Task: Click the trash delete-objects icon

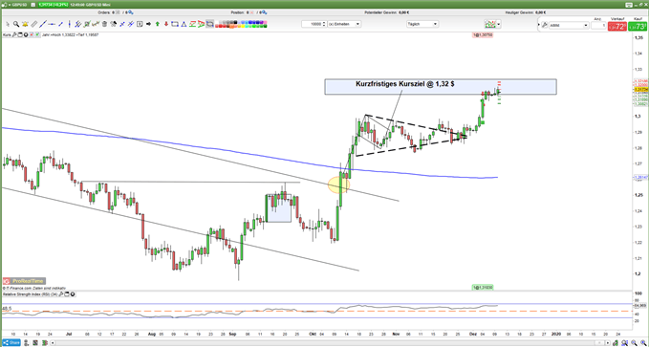Action: (x=104, y=24)
